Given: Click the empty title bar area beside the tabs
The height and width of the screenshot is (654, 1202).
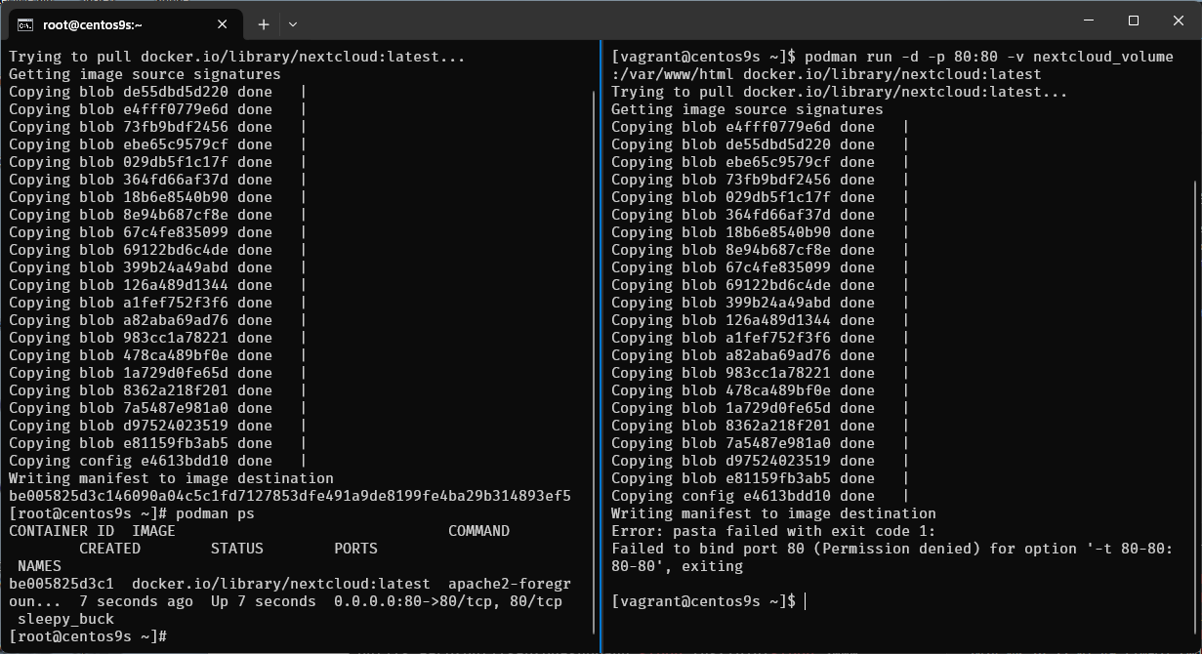Looking at the screenshot, I should tap(684, 21).
